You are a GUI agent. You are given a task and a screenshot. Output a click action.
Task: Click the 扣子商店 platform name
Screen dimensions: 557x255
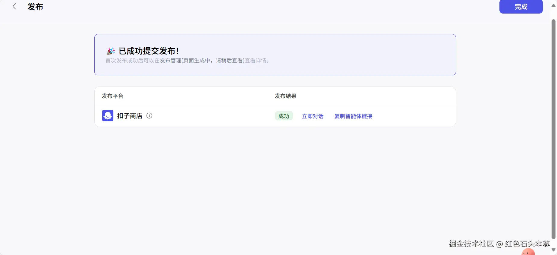[130, 116]
